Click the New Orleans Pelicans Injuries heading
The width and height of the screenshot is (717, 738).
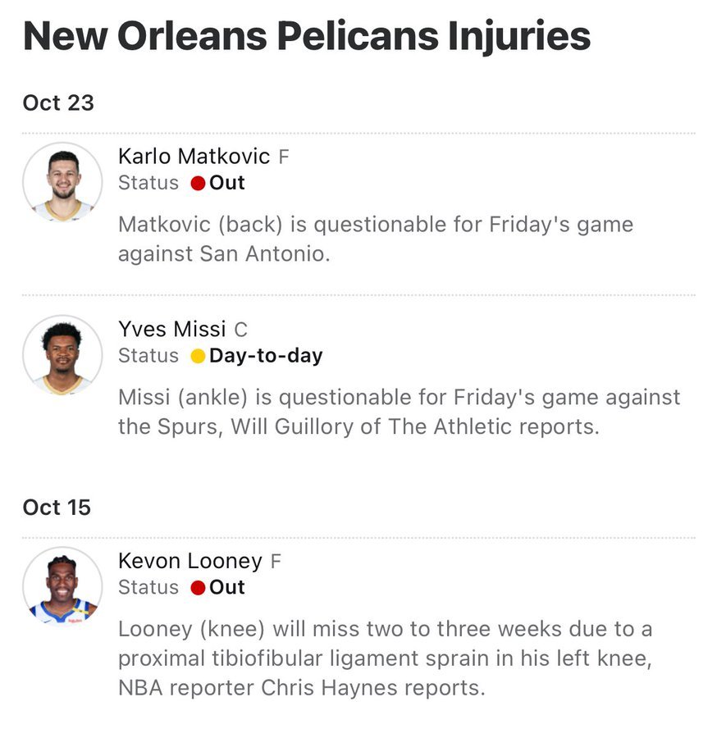[x=307, y=37]
